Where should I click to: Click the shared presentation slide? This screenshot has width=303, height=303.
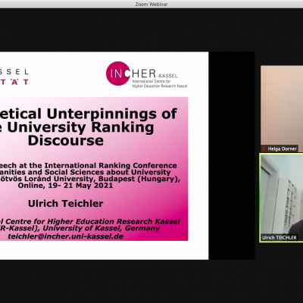105,155
